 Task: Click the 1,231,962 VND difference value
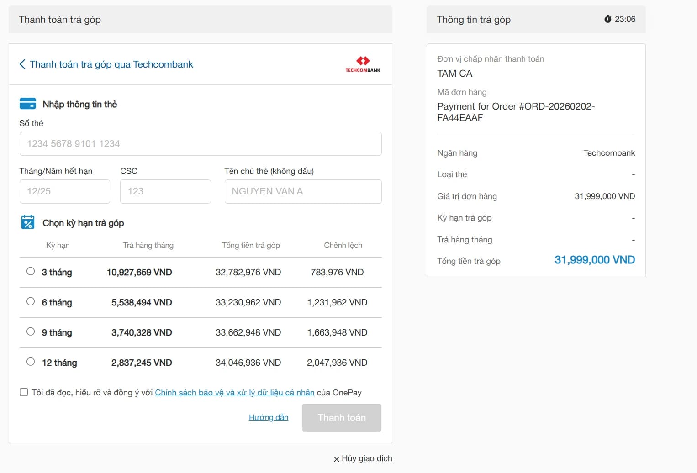[x=337, y=302]
